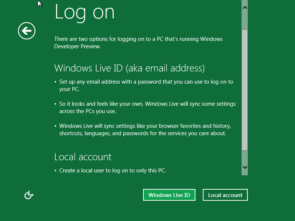The width and height of the screenshot is (295, 221).
Task: Click the scrollbar down arrow
Action: point(245,167)
